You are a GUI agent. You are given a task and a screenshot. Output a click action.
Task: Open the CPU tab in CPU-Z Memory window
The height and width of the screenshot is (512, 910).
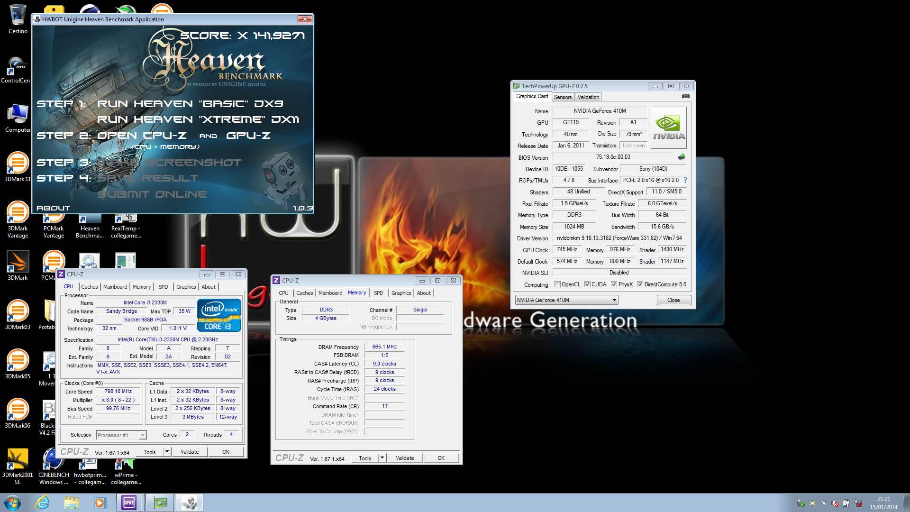[x=283, y=293]
